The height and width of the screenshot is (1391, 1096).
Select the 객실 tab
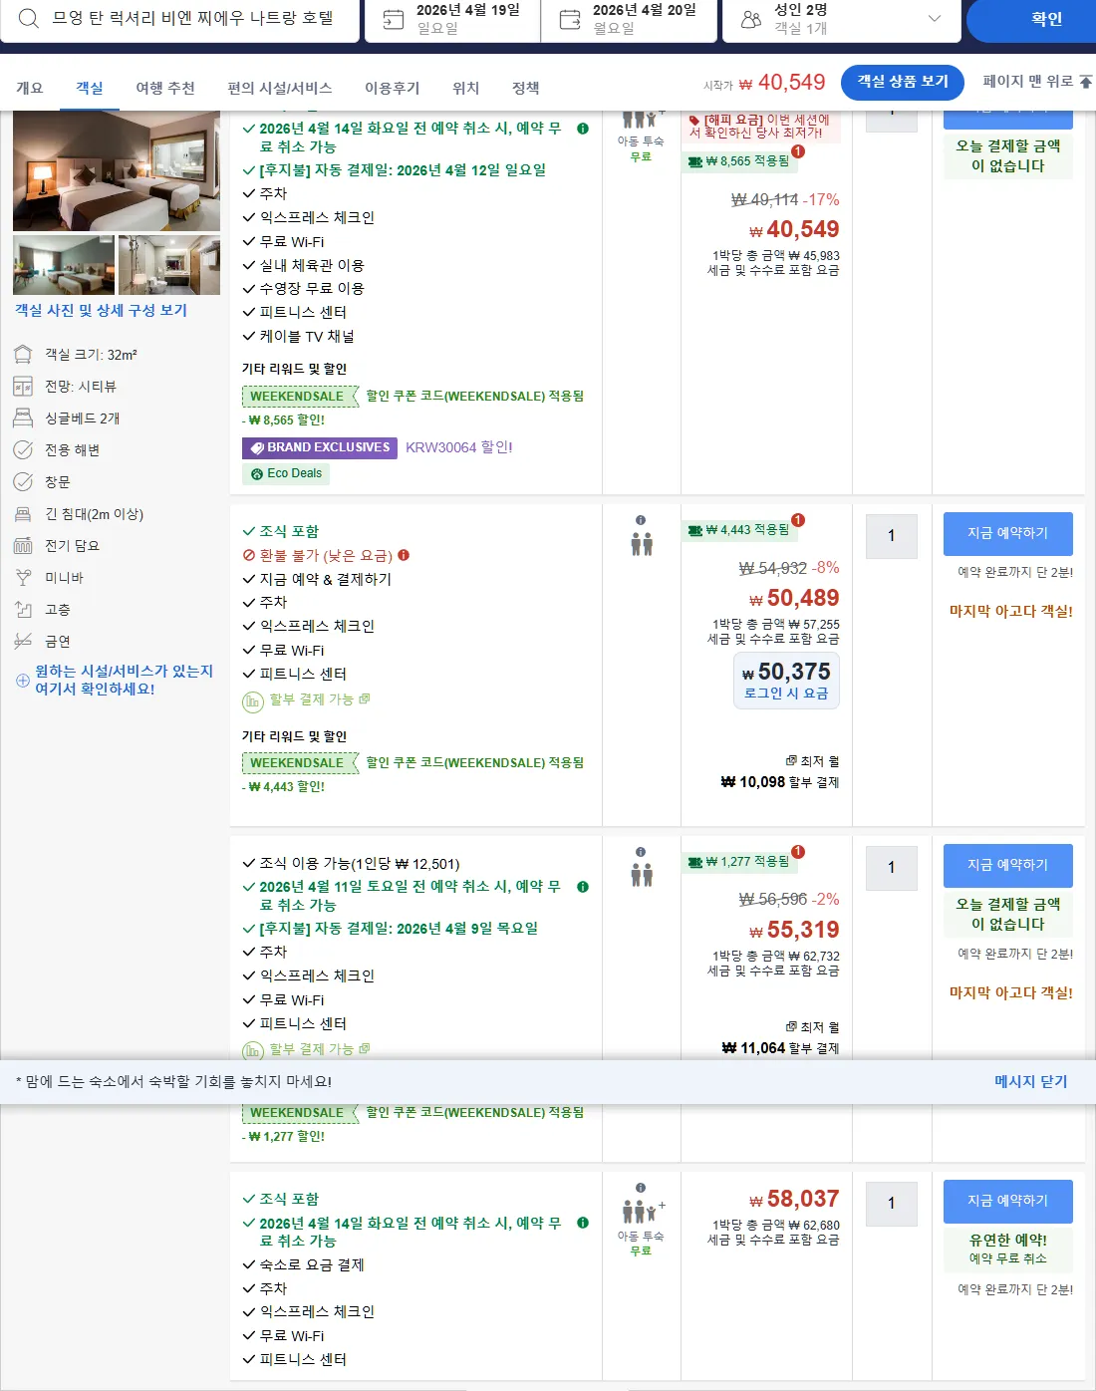point(90,88)
